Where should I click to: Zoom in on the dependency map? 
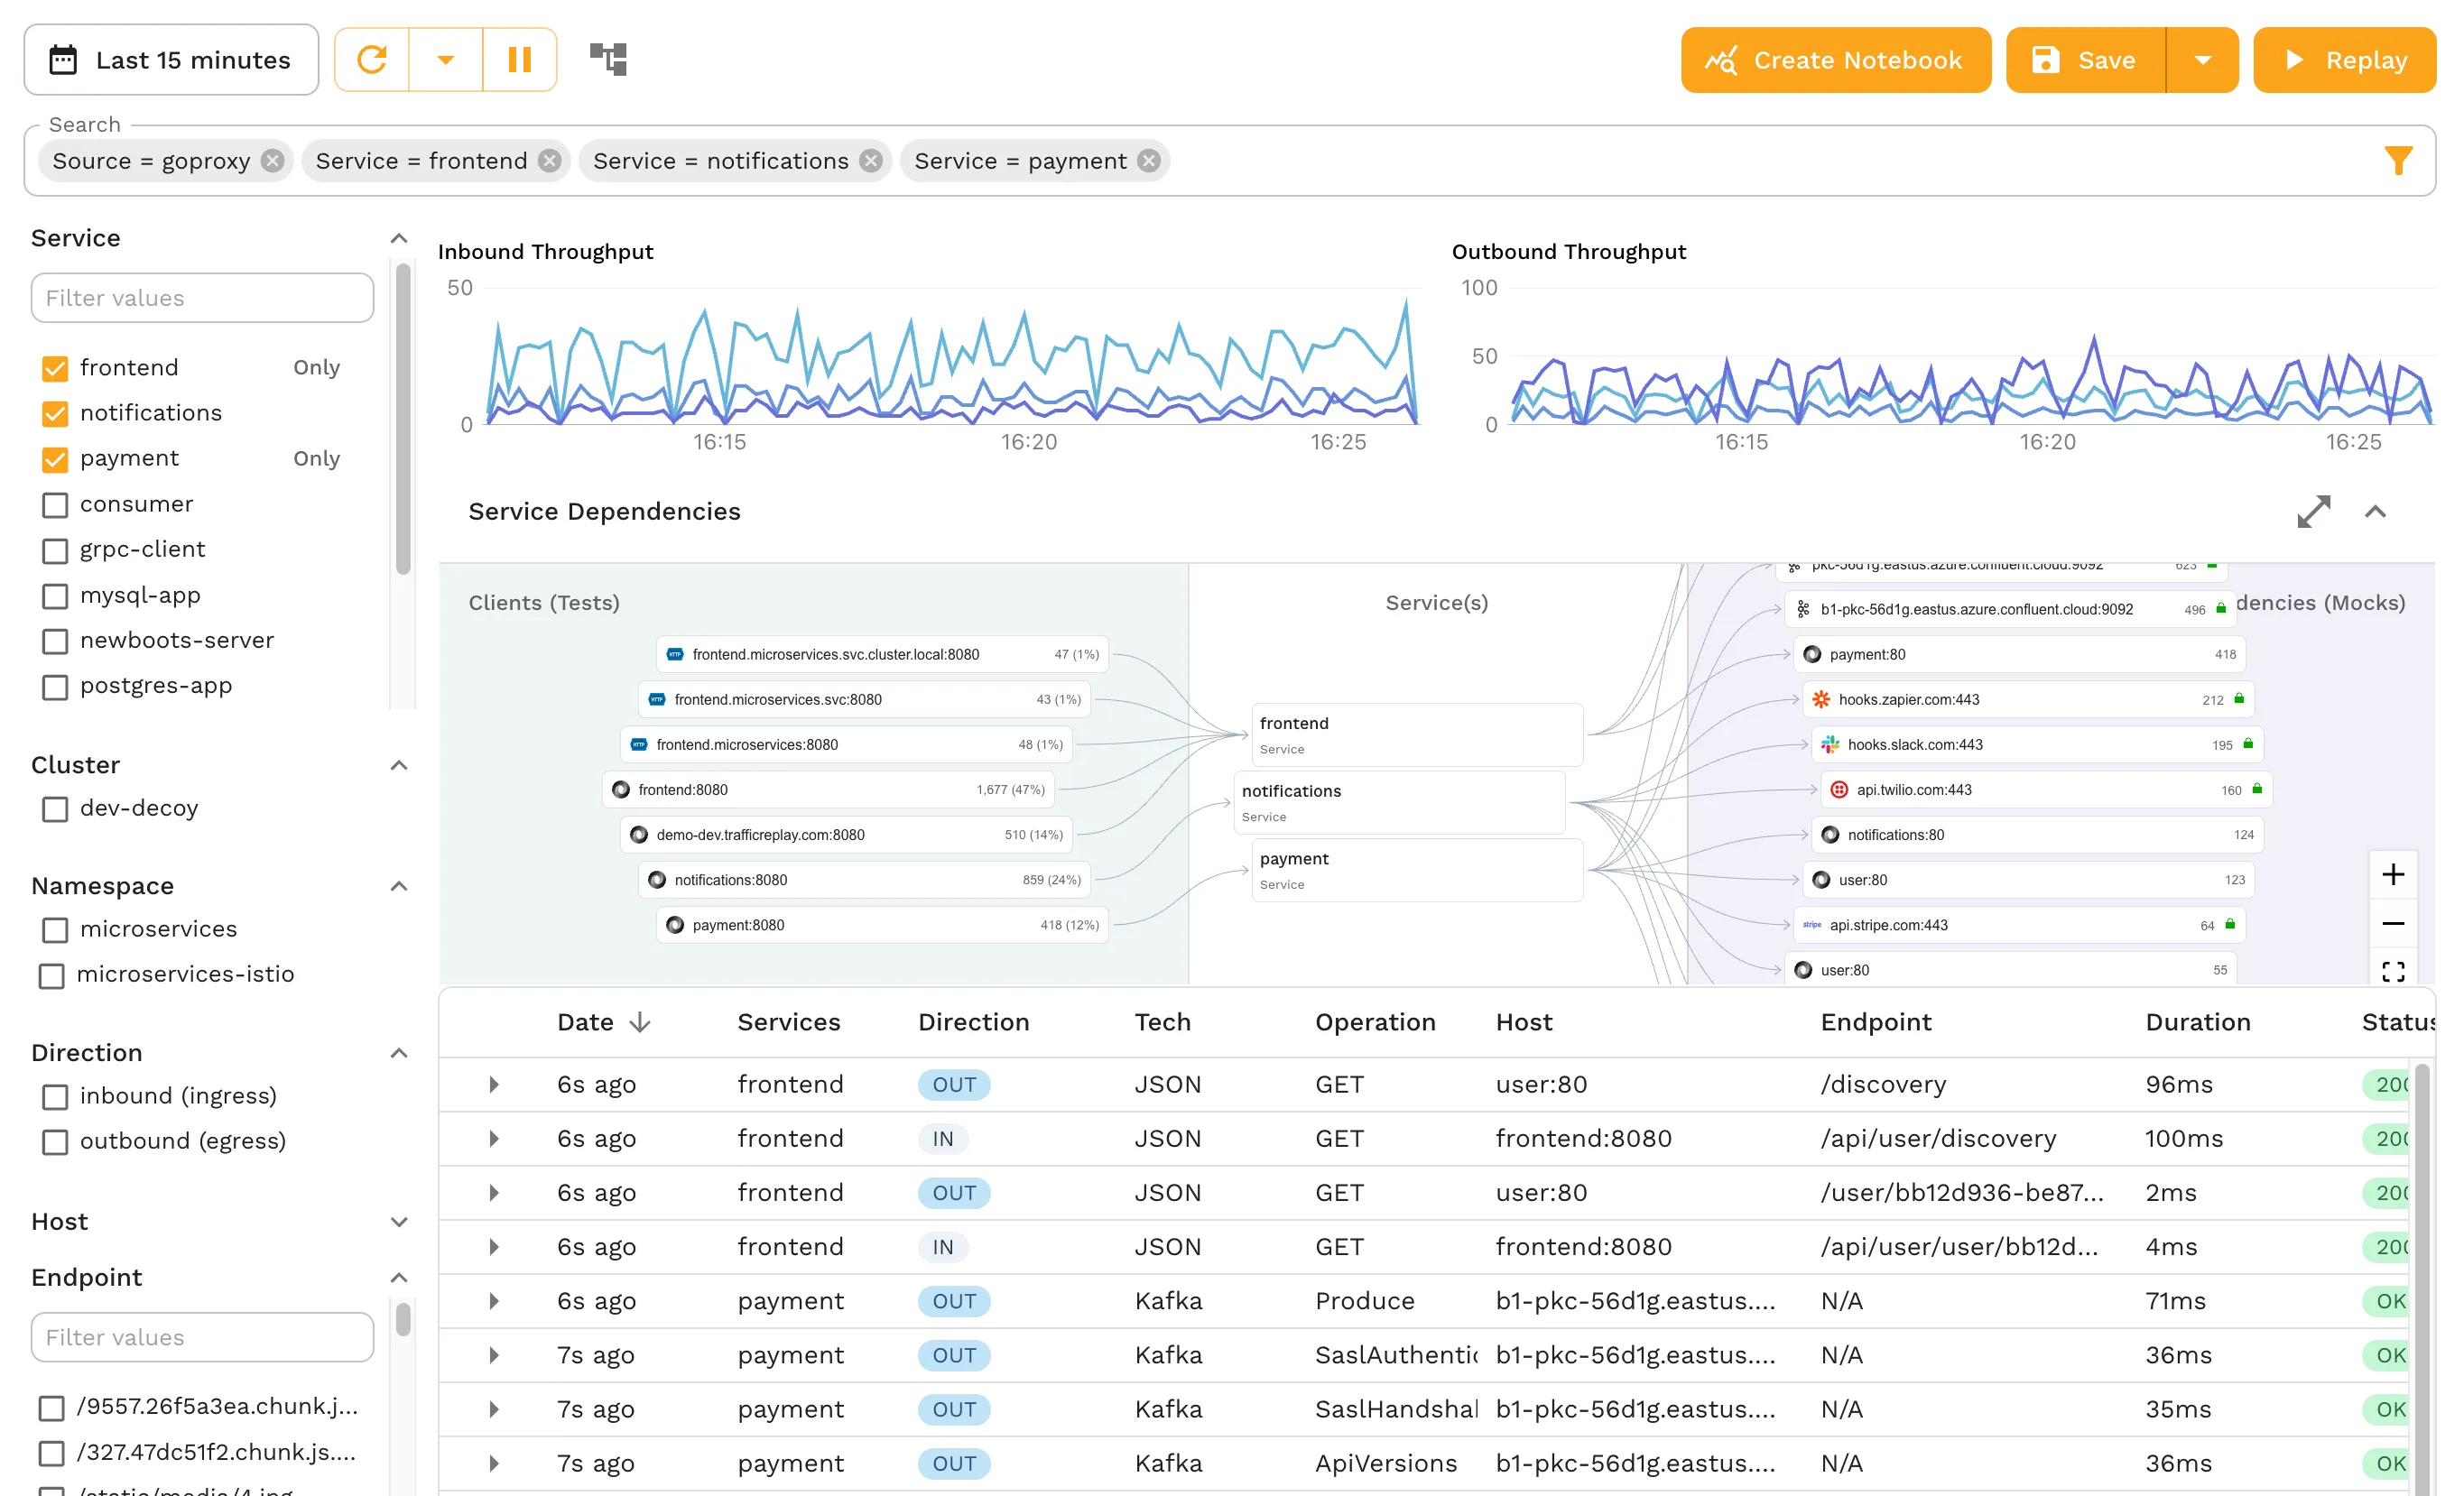click(2394, 874)
